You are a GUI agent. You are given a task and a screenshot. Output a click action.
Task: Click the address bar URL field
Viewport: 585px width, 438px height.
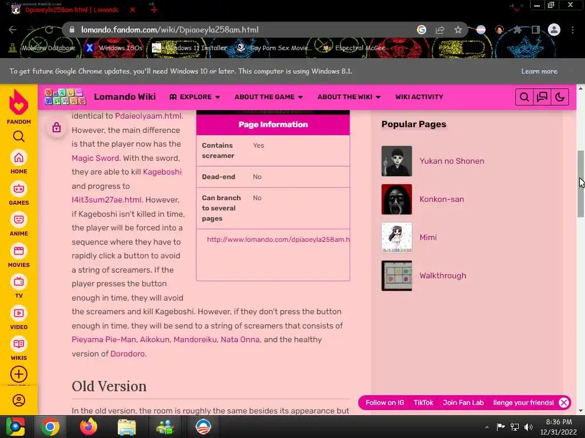click(239, 30)
